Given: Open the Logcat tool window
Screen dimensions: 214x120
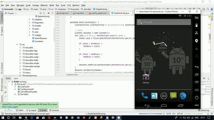Looking at the screenshot, I should [31, 110].
